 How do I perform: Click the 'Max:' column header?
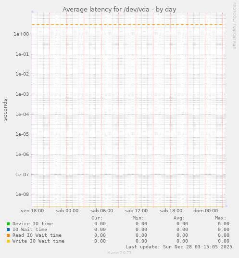(220, 218)
